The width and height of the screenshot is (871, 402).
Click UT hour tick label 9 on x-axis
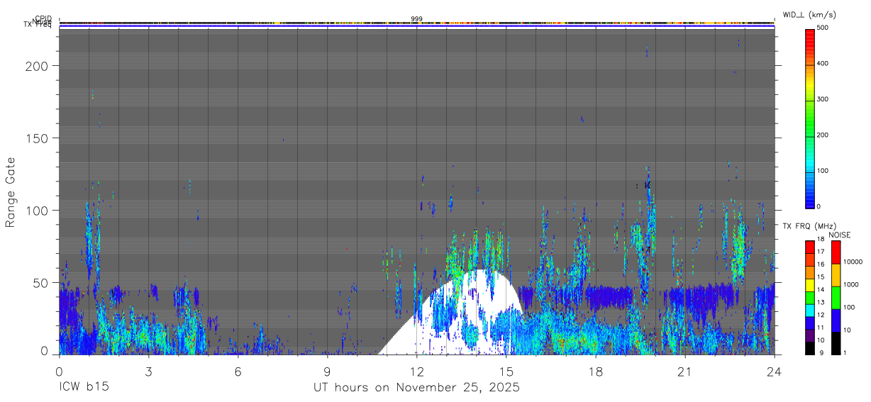point(327,372)
